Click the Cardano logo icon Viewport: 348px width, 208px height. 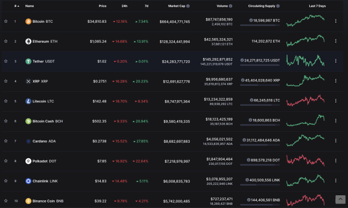(x=28, y=141)
